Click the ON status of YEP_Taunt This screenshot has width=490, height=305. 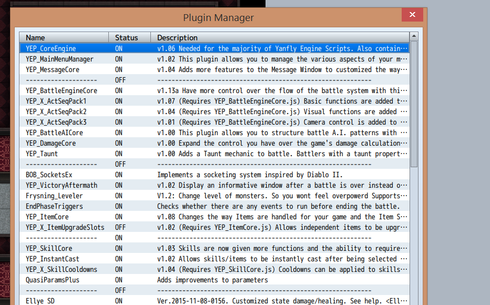119,154
